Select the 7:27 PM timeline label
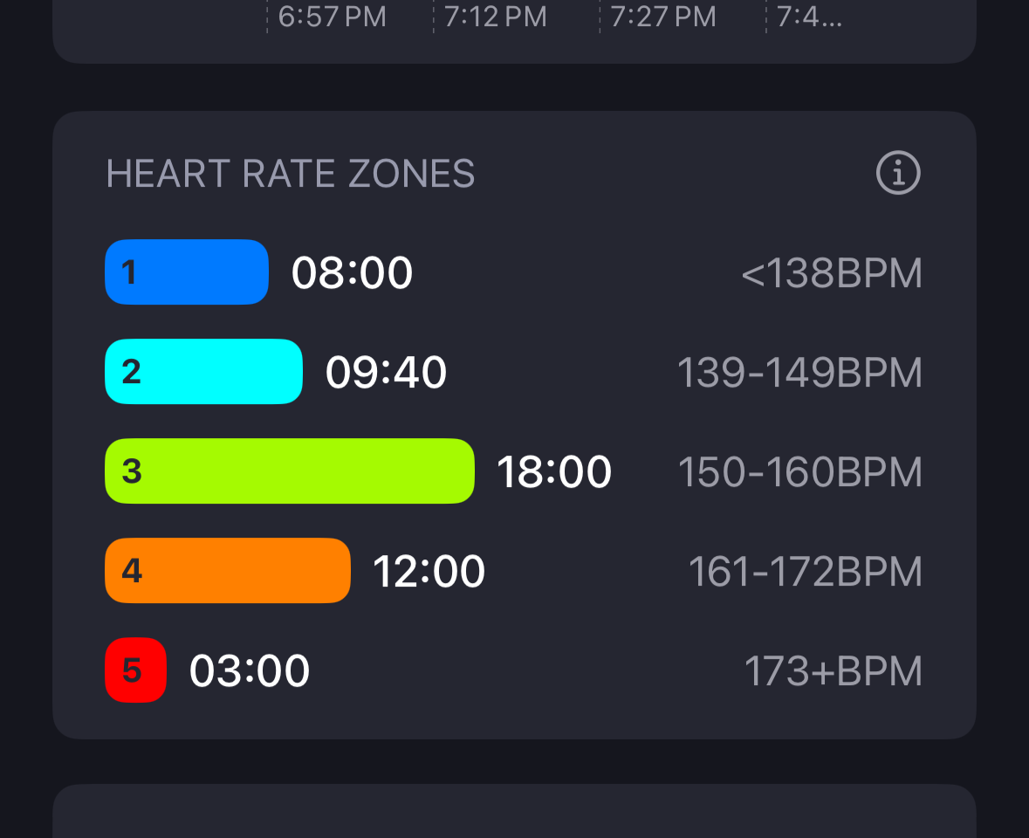This screenshot has height=838, width=1029. pos(662,17)
